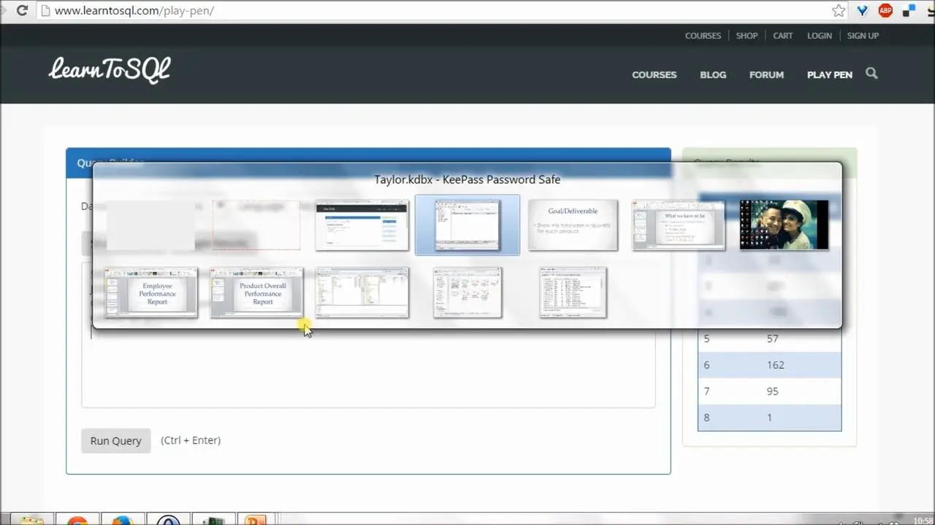Open the site search magnifier icon
This screenshot has width=935, height=525.
[x=871, y=74]
